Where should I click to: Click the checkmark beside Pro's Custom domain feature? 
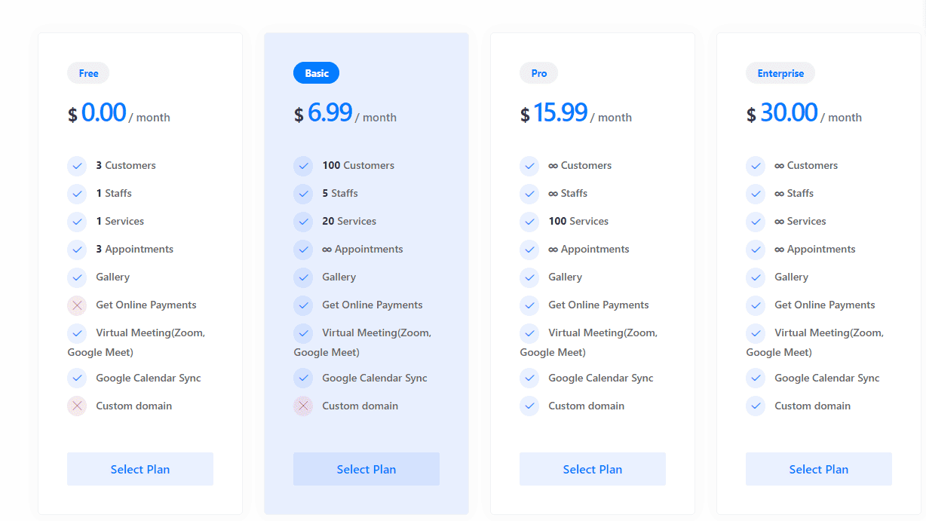[529, 406]
